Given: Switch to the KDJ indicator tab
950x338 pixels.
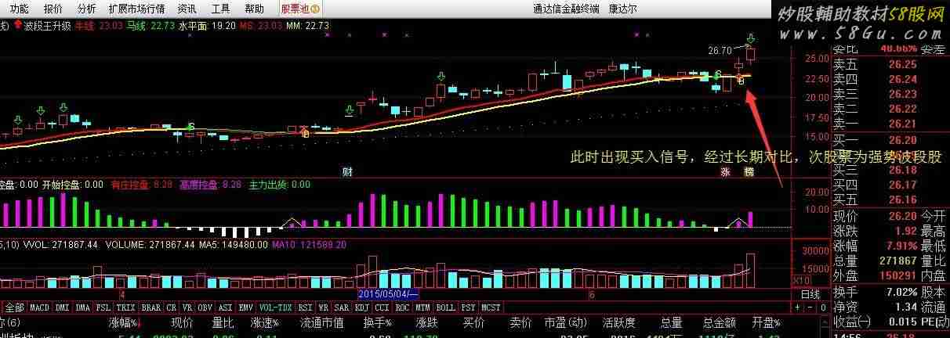Looking at the screenshot, I should [x=362, y=307].
